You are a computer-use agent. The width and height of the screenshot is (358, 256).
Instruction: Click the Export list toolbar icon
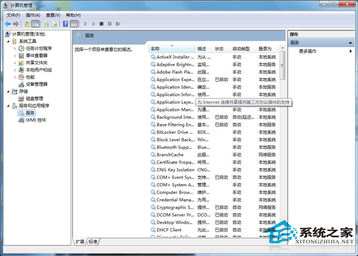54,24
